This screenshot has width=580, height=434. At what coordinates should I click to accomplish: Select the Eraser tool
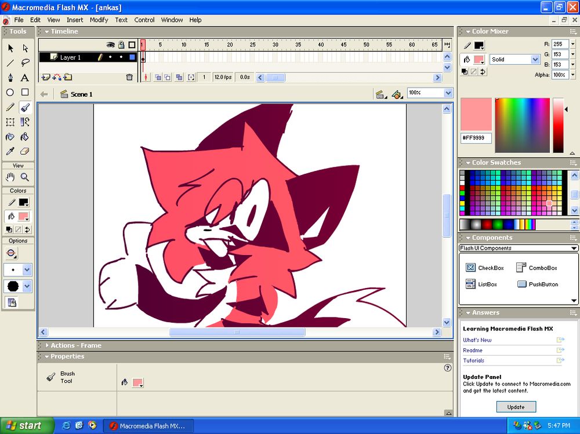coord(25,151)
